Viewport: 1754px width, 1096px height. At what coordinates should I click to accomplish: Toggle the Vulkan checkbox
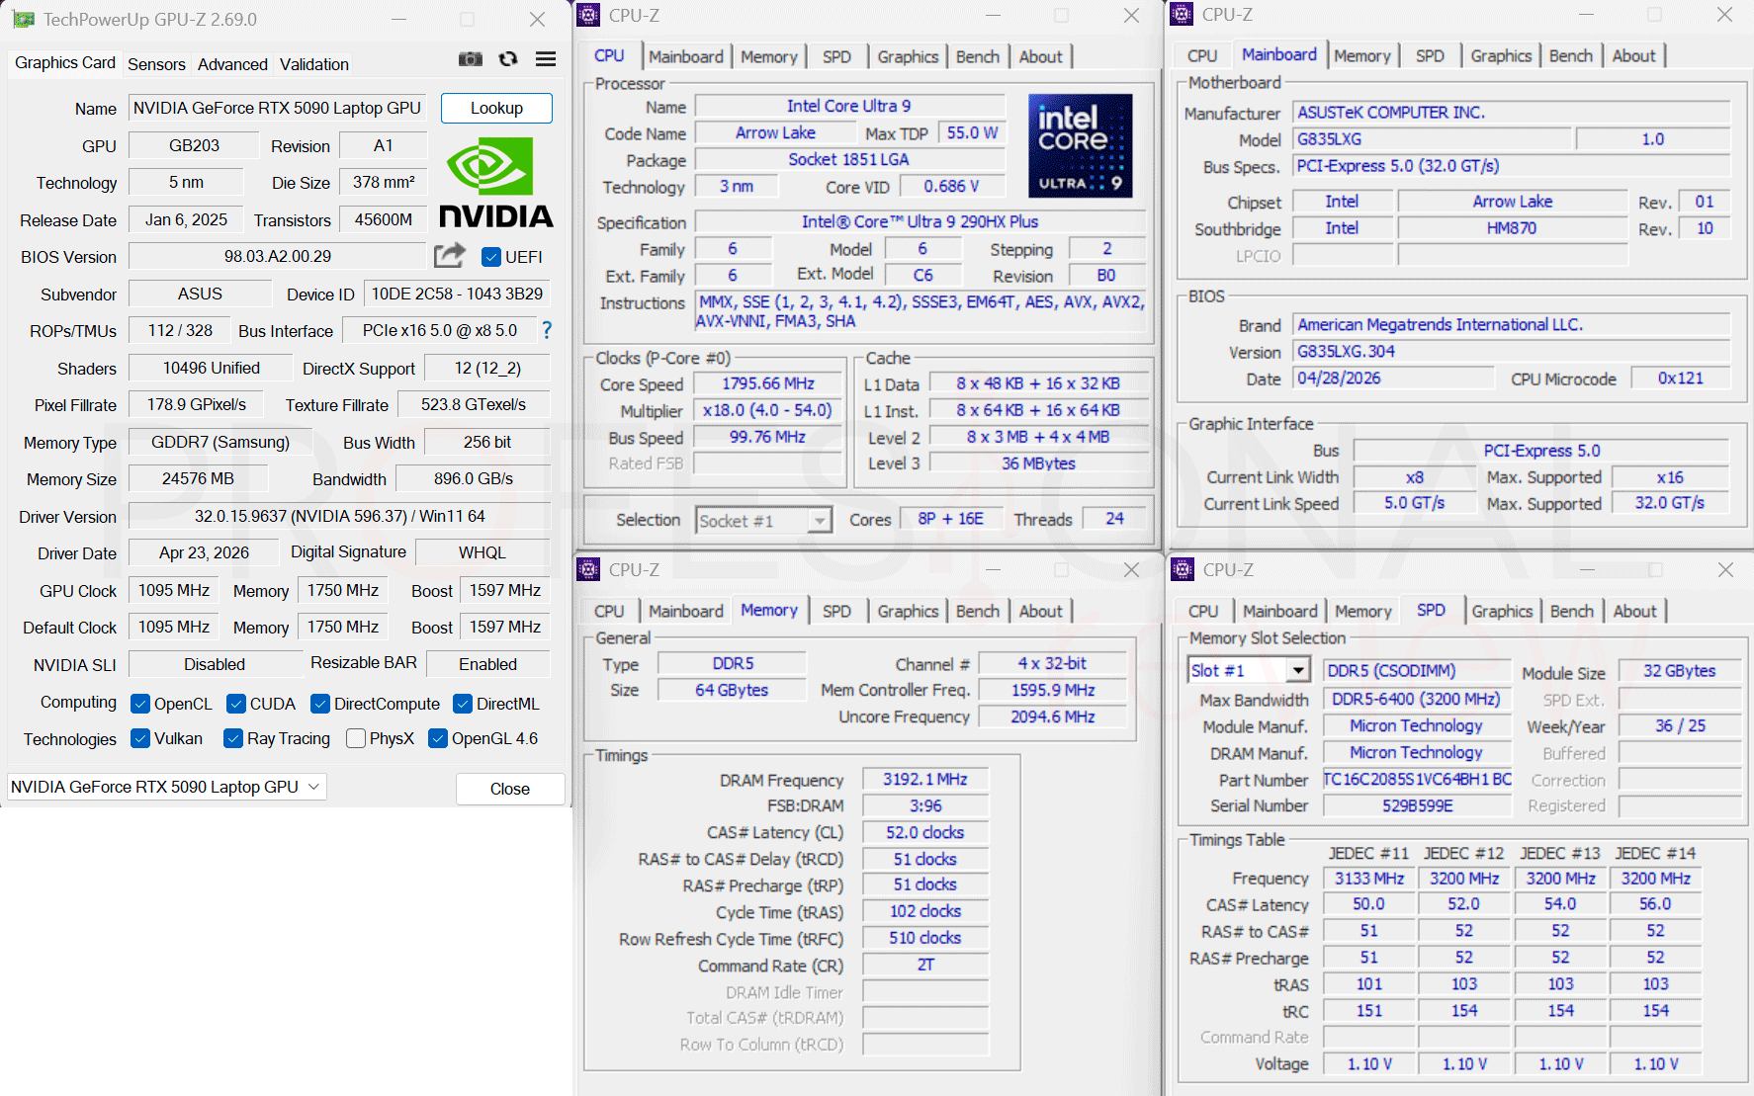(140, 738)
